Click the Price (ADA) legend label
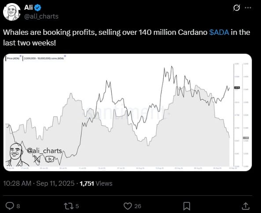This screenshot has height=213, width=261. [13, 58]
